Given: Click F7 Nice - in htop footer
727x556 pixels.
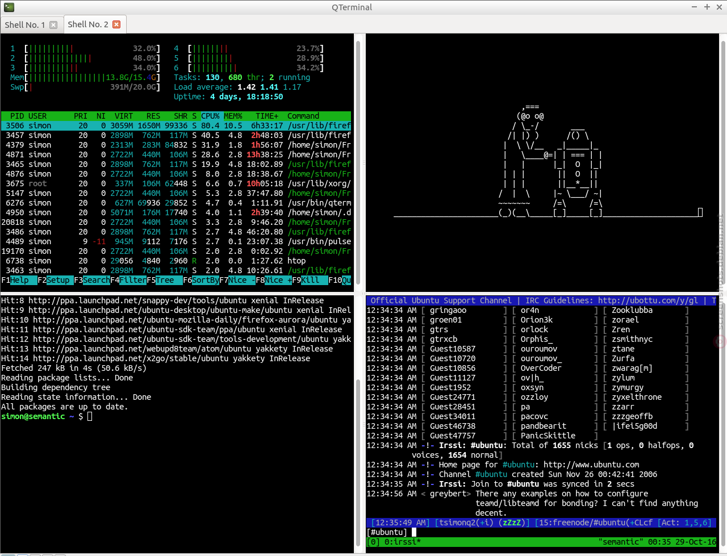Looking at the screenshot, I should 237,280.
